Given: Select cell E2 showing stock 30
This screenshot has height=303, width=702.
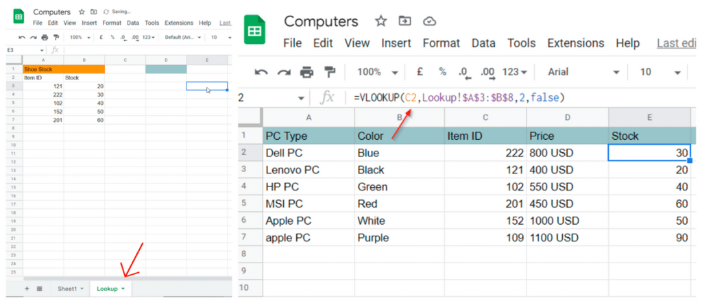Looking at the screenshot, I should 650,153.
